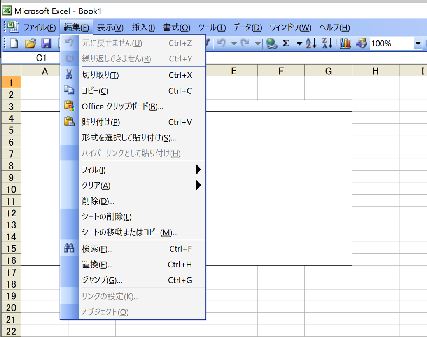Expand the Redo history dropdown arrow
Image resolution: width=427 pixels, height=337 pixels.
pos(257,43)
